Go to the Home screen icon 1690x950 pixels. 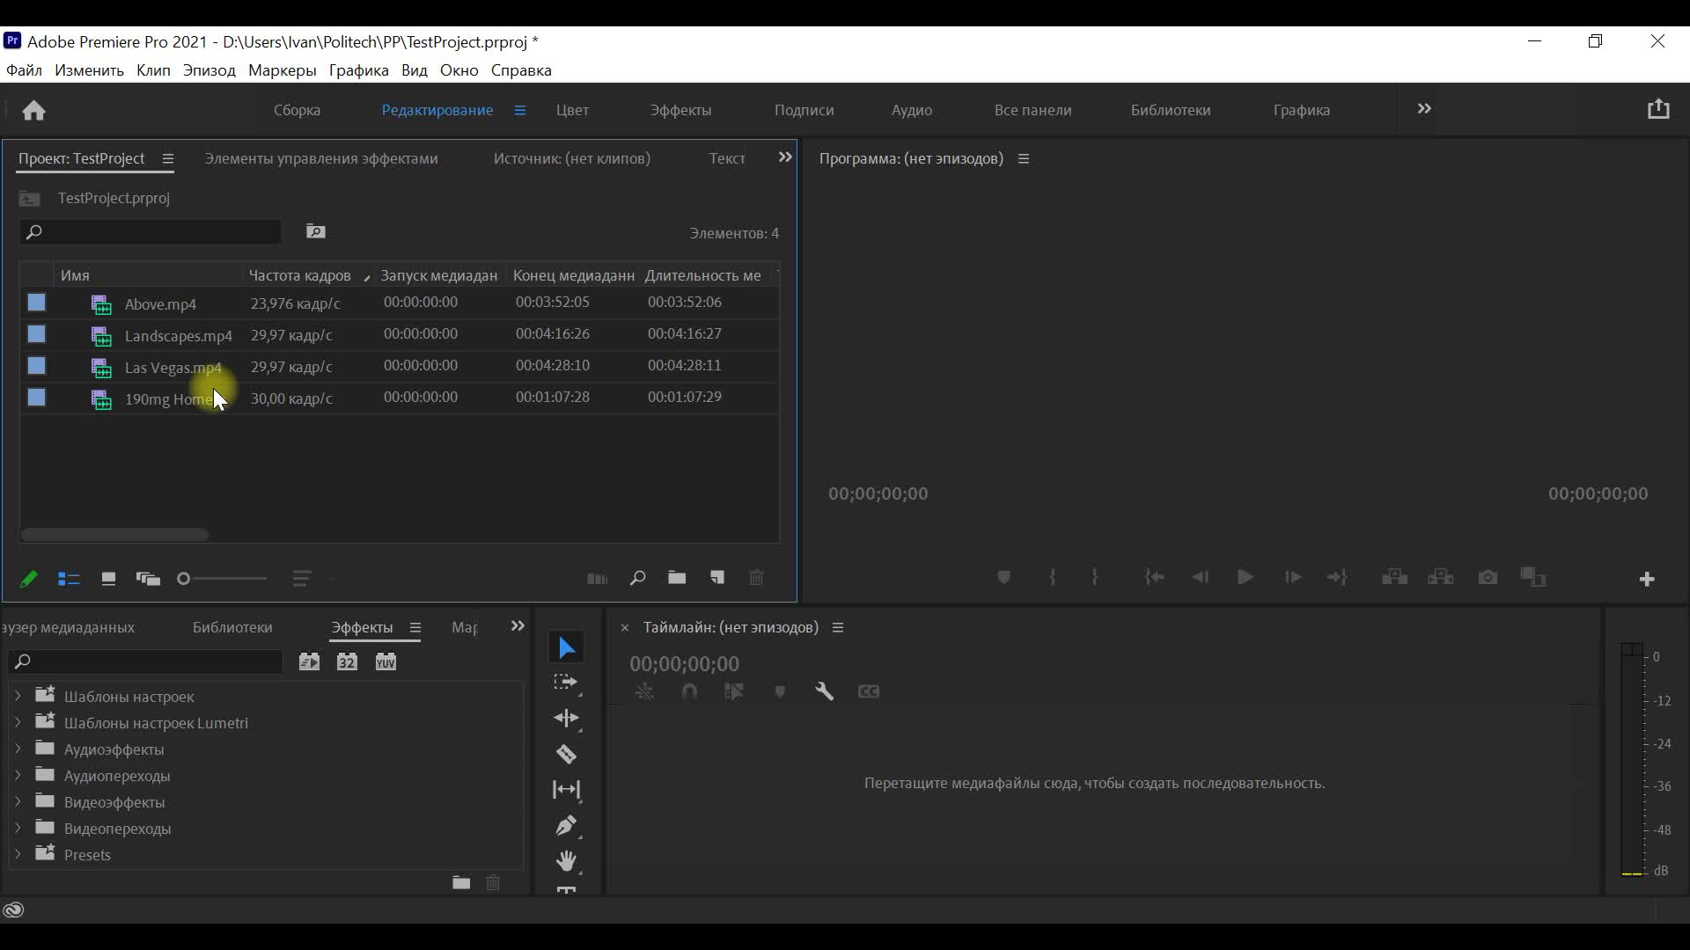coord(33,110)
